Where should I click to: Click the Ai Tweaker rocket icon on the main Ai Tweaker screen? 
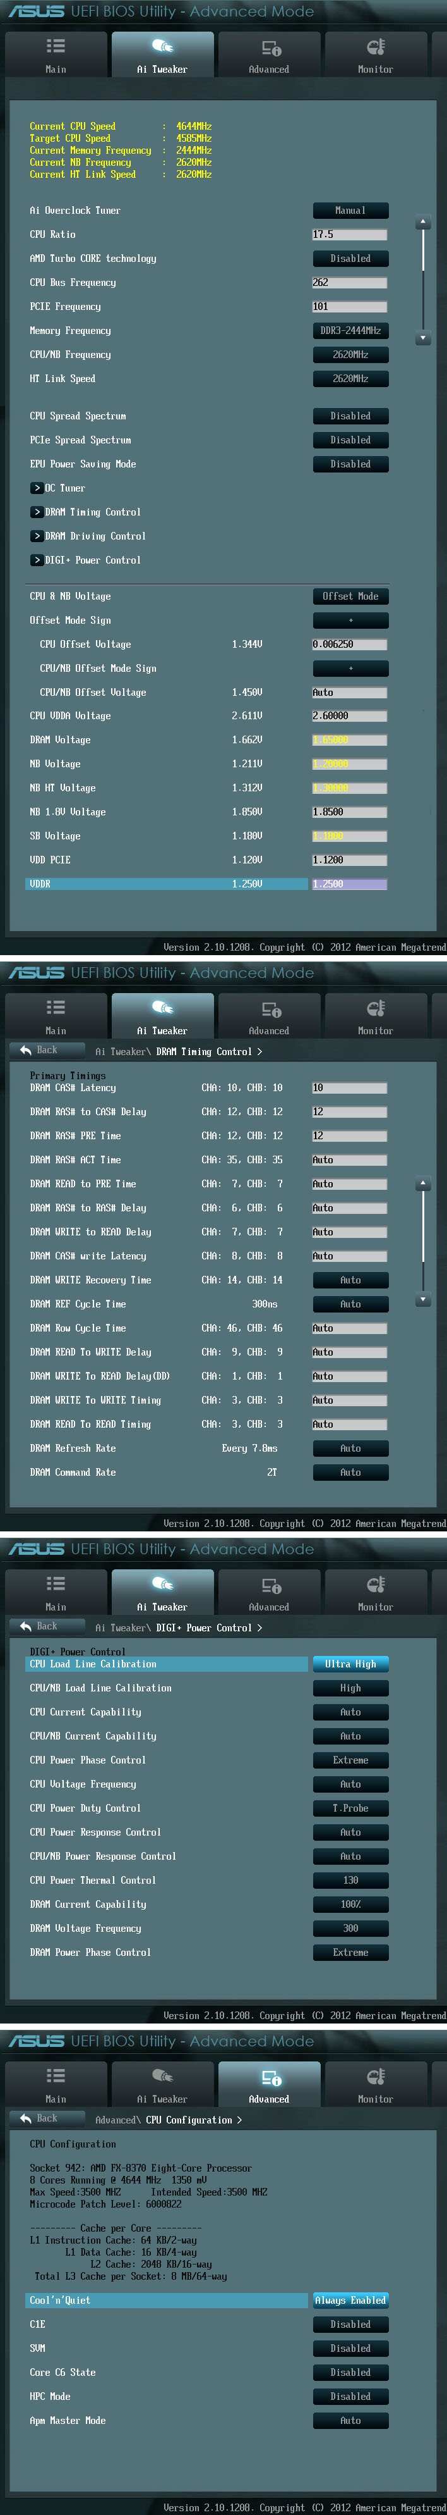163,46
